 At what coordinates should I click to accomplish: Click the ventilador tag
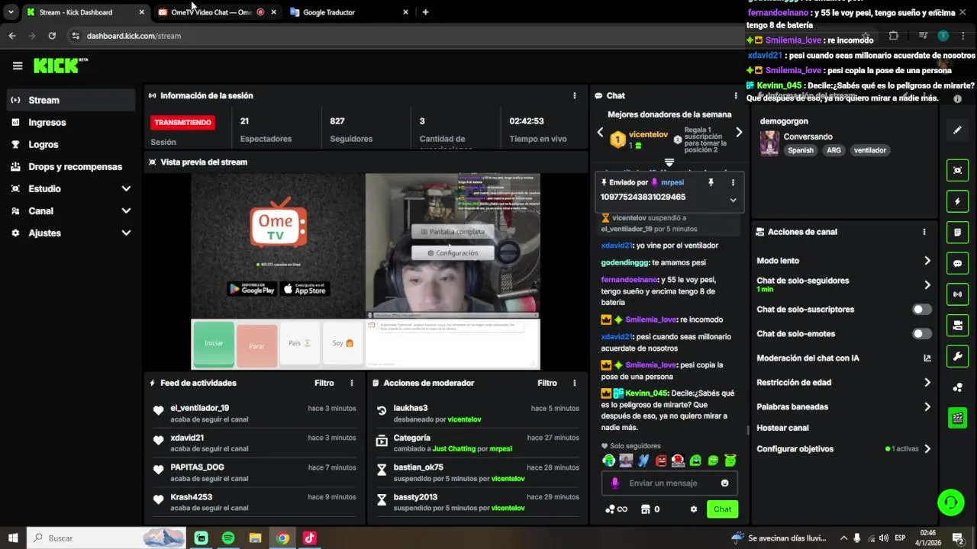(870, 150)
